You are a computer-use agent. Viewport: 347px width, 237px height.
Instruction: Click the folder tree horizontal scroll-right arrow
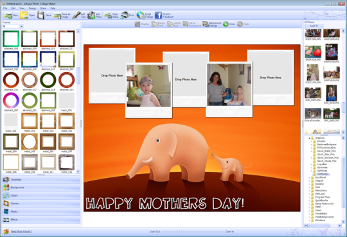click(x=340, y=225)
